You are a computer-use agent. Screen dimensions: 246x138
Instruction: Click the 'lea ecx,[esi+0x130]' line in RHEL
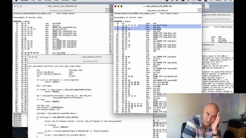(x=157, y=84)
